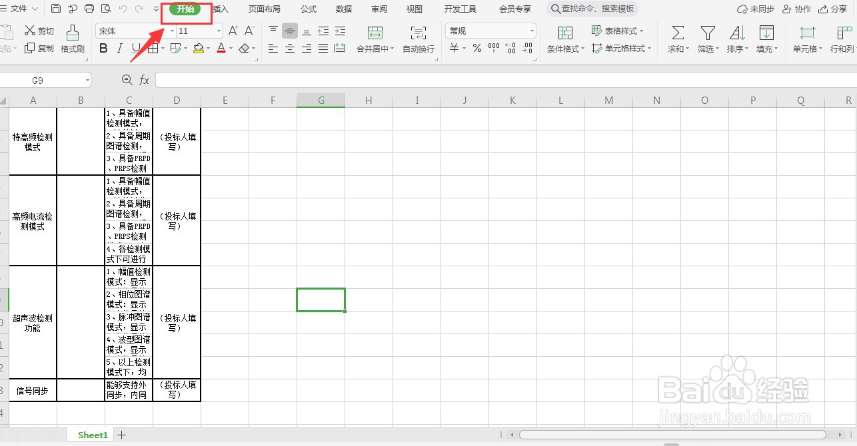Click the zoom magnifier beside the formula bar
The image size is (857, 446).
point(127,80)
